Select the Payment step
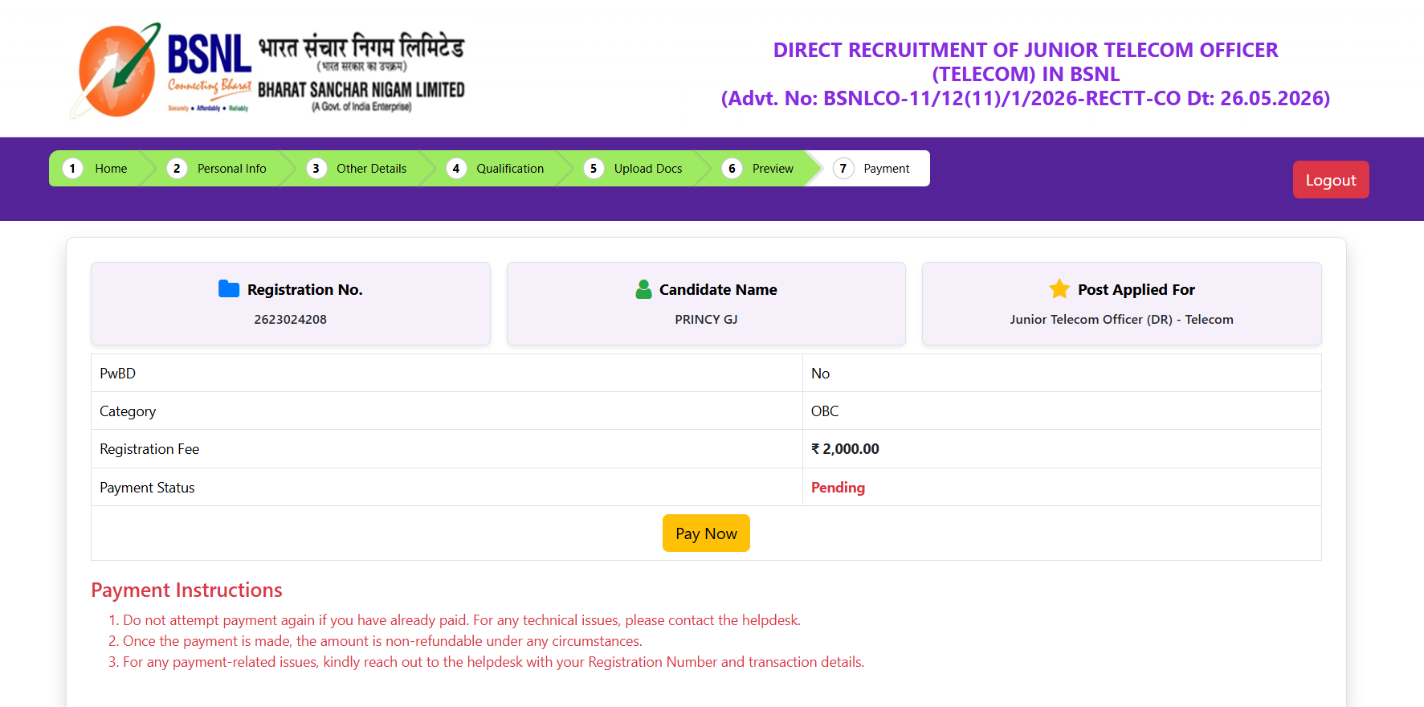Screen dimensions: 1424x707 click(x=887, y=169)
